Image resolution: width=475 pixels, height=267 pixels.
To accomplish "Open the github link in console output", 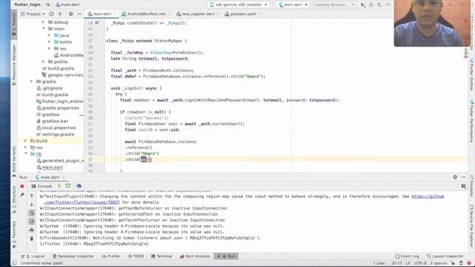I will [427, 197].
